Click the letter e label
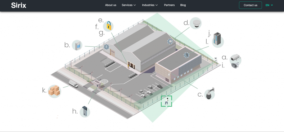Screen dimensions: 284x132 [101, 20]
